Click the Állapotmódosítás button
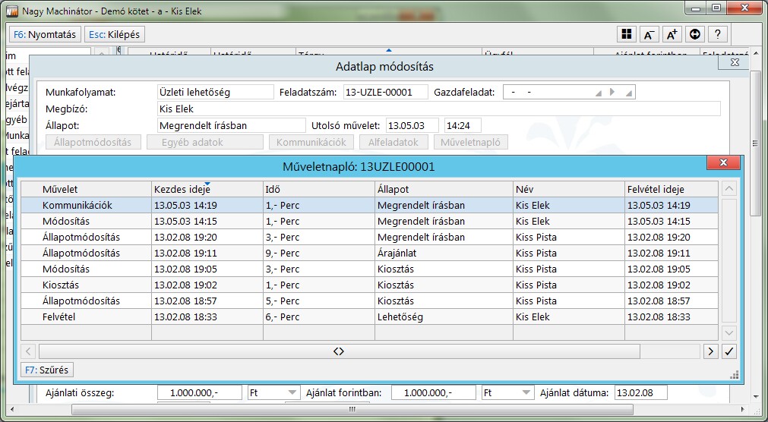This screenshot has height=422, width=768. (x=93, y=142)
